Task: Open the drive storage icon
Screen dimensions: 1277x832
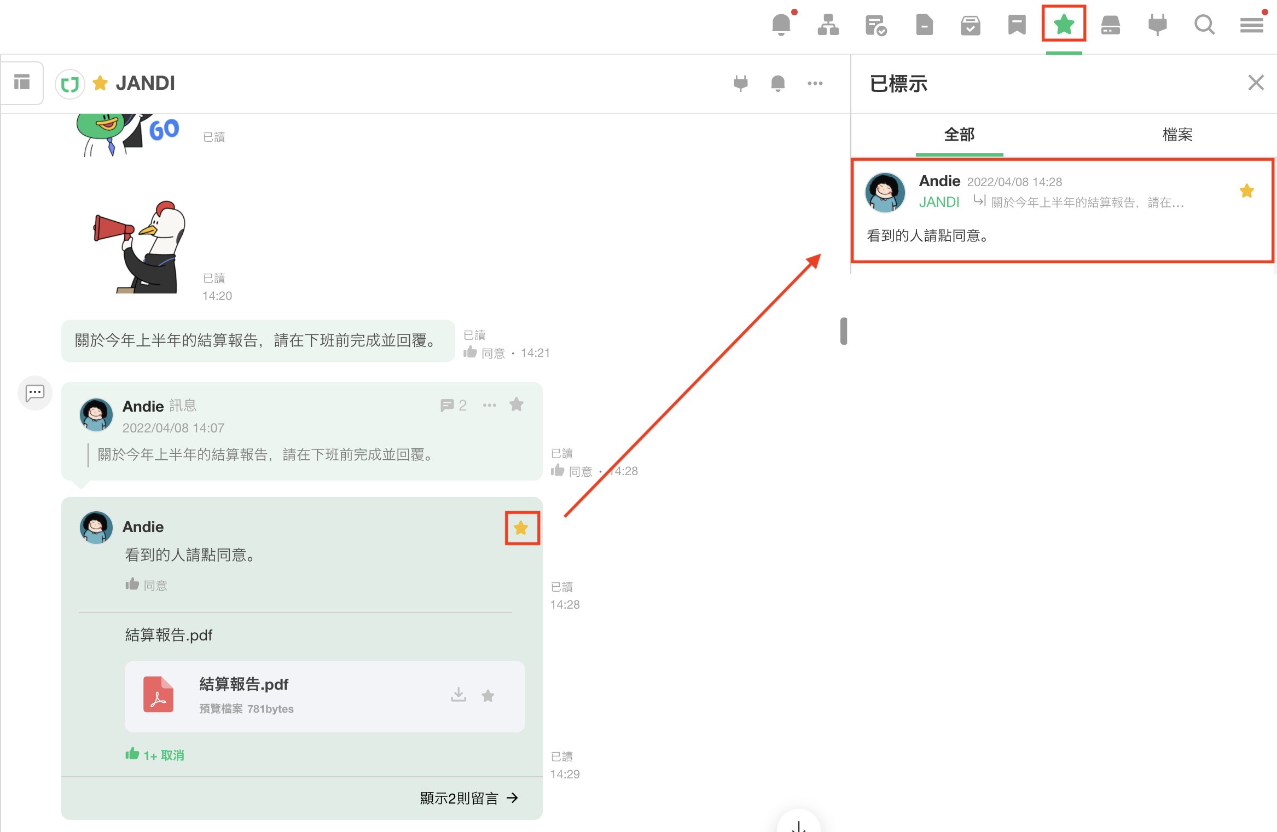Action: 1110,25
